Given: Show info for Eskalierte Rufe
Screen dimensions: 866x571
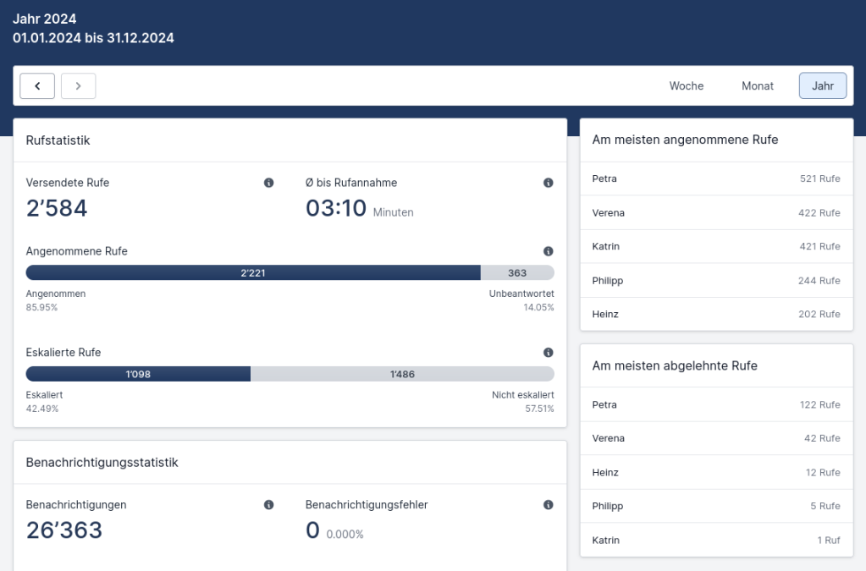Looking at the screenshot, I should click(x=548, y=353).
